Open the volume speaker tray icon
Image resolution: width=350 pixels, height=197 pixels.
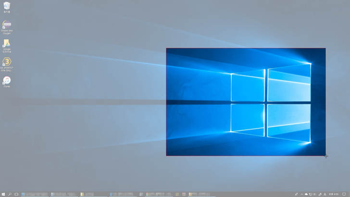(315, 194)
